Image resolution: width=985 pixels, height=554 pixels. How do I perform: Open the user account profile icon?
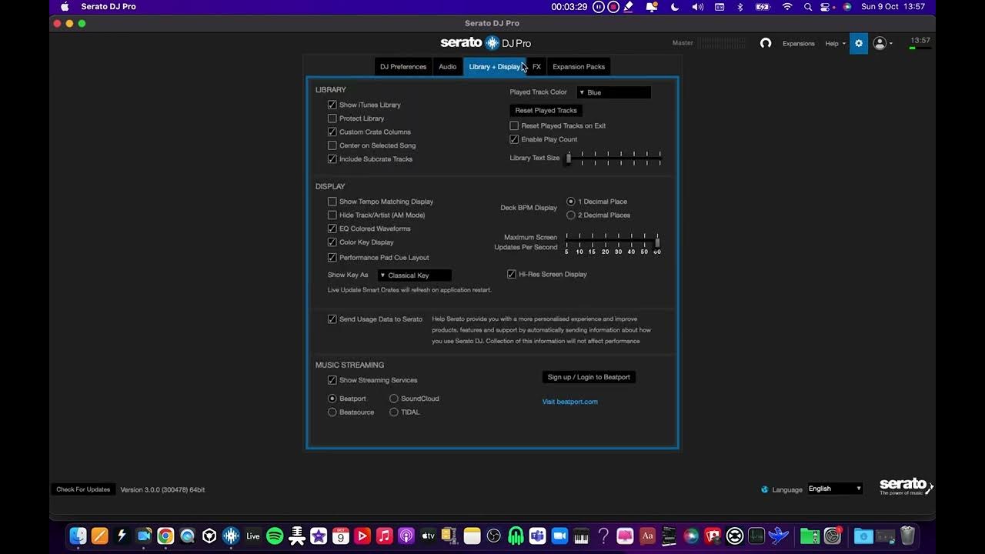pos(880,43)
